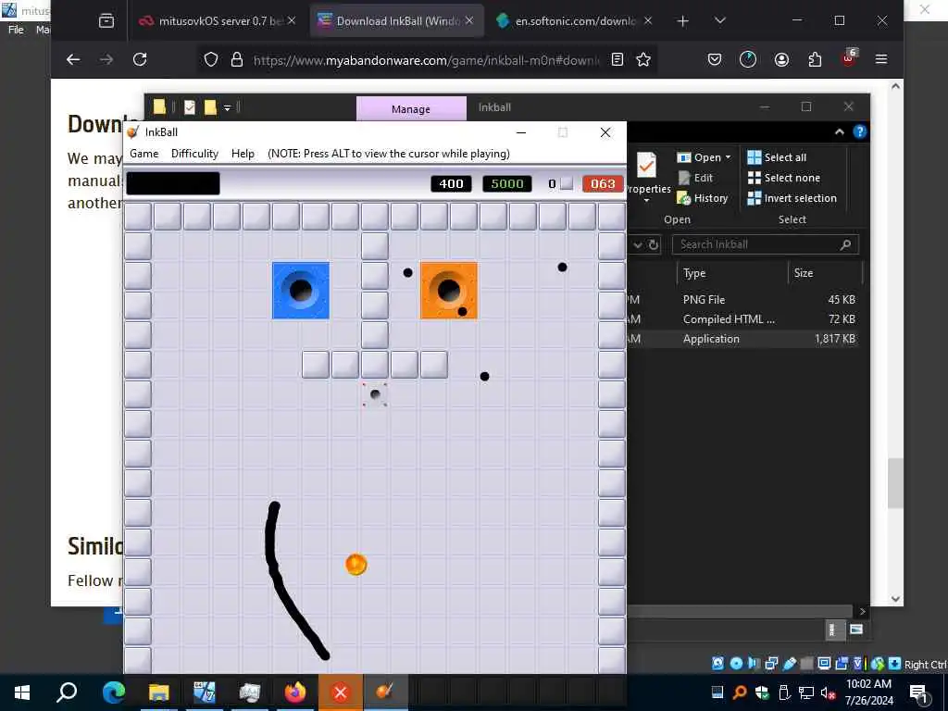
Task: Open Explorer help question mark icon
Action: click(x=860, y=131)
